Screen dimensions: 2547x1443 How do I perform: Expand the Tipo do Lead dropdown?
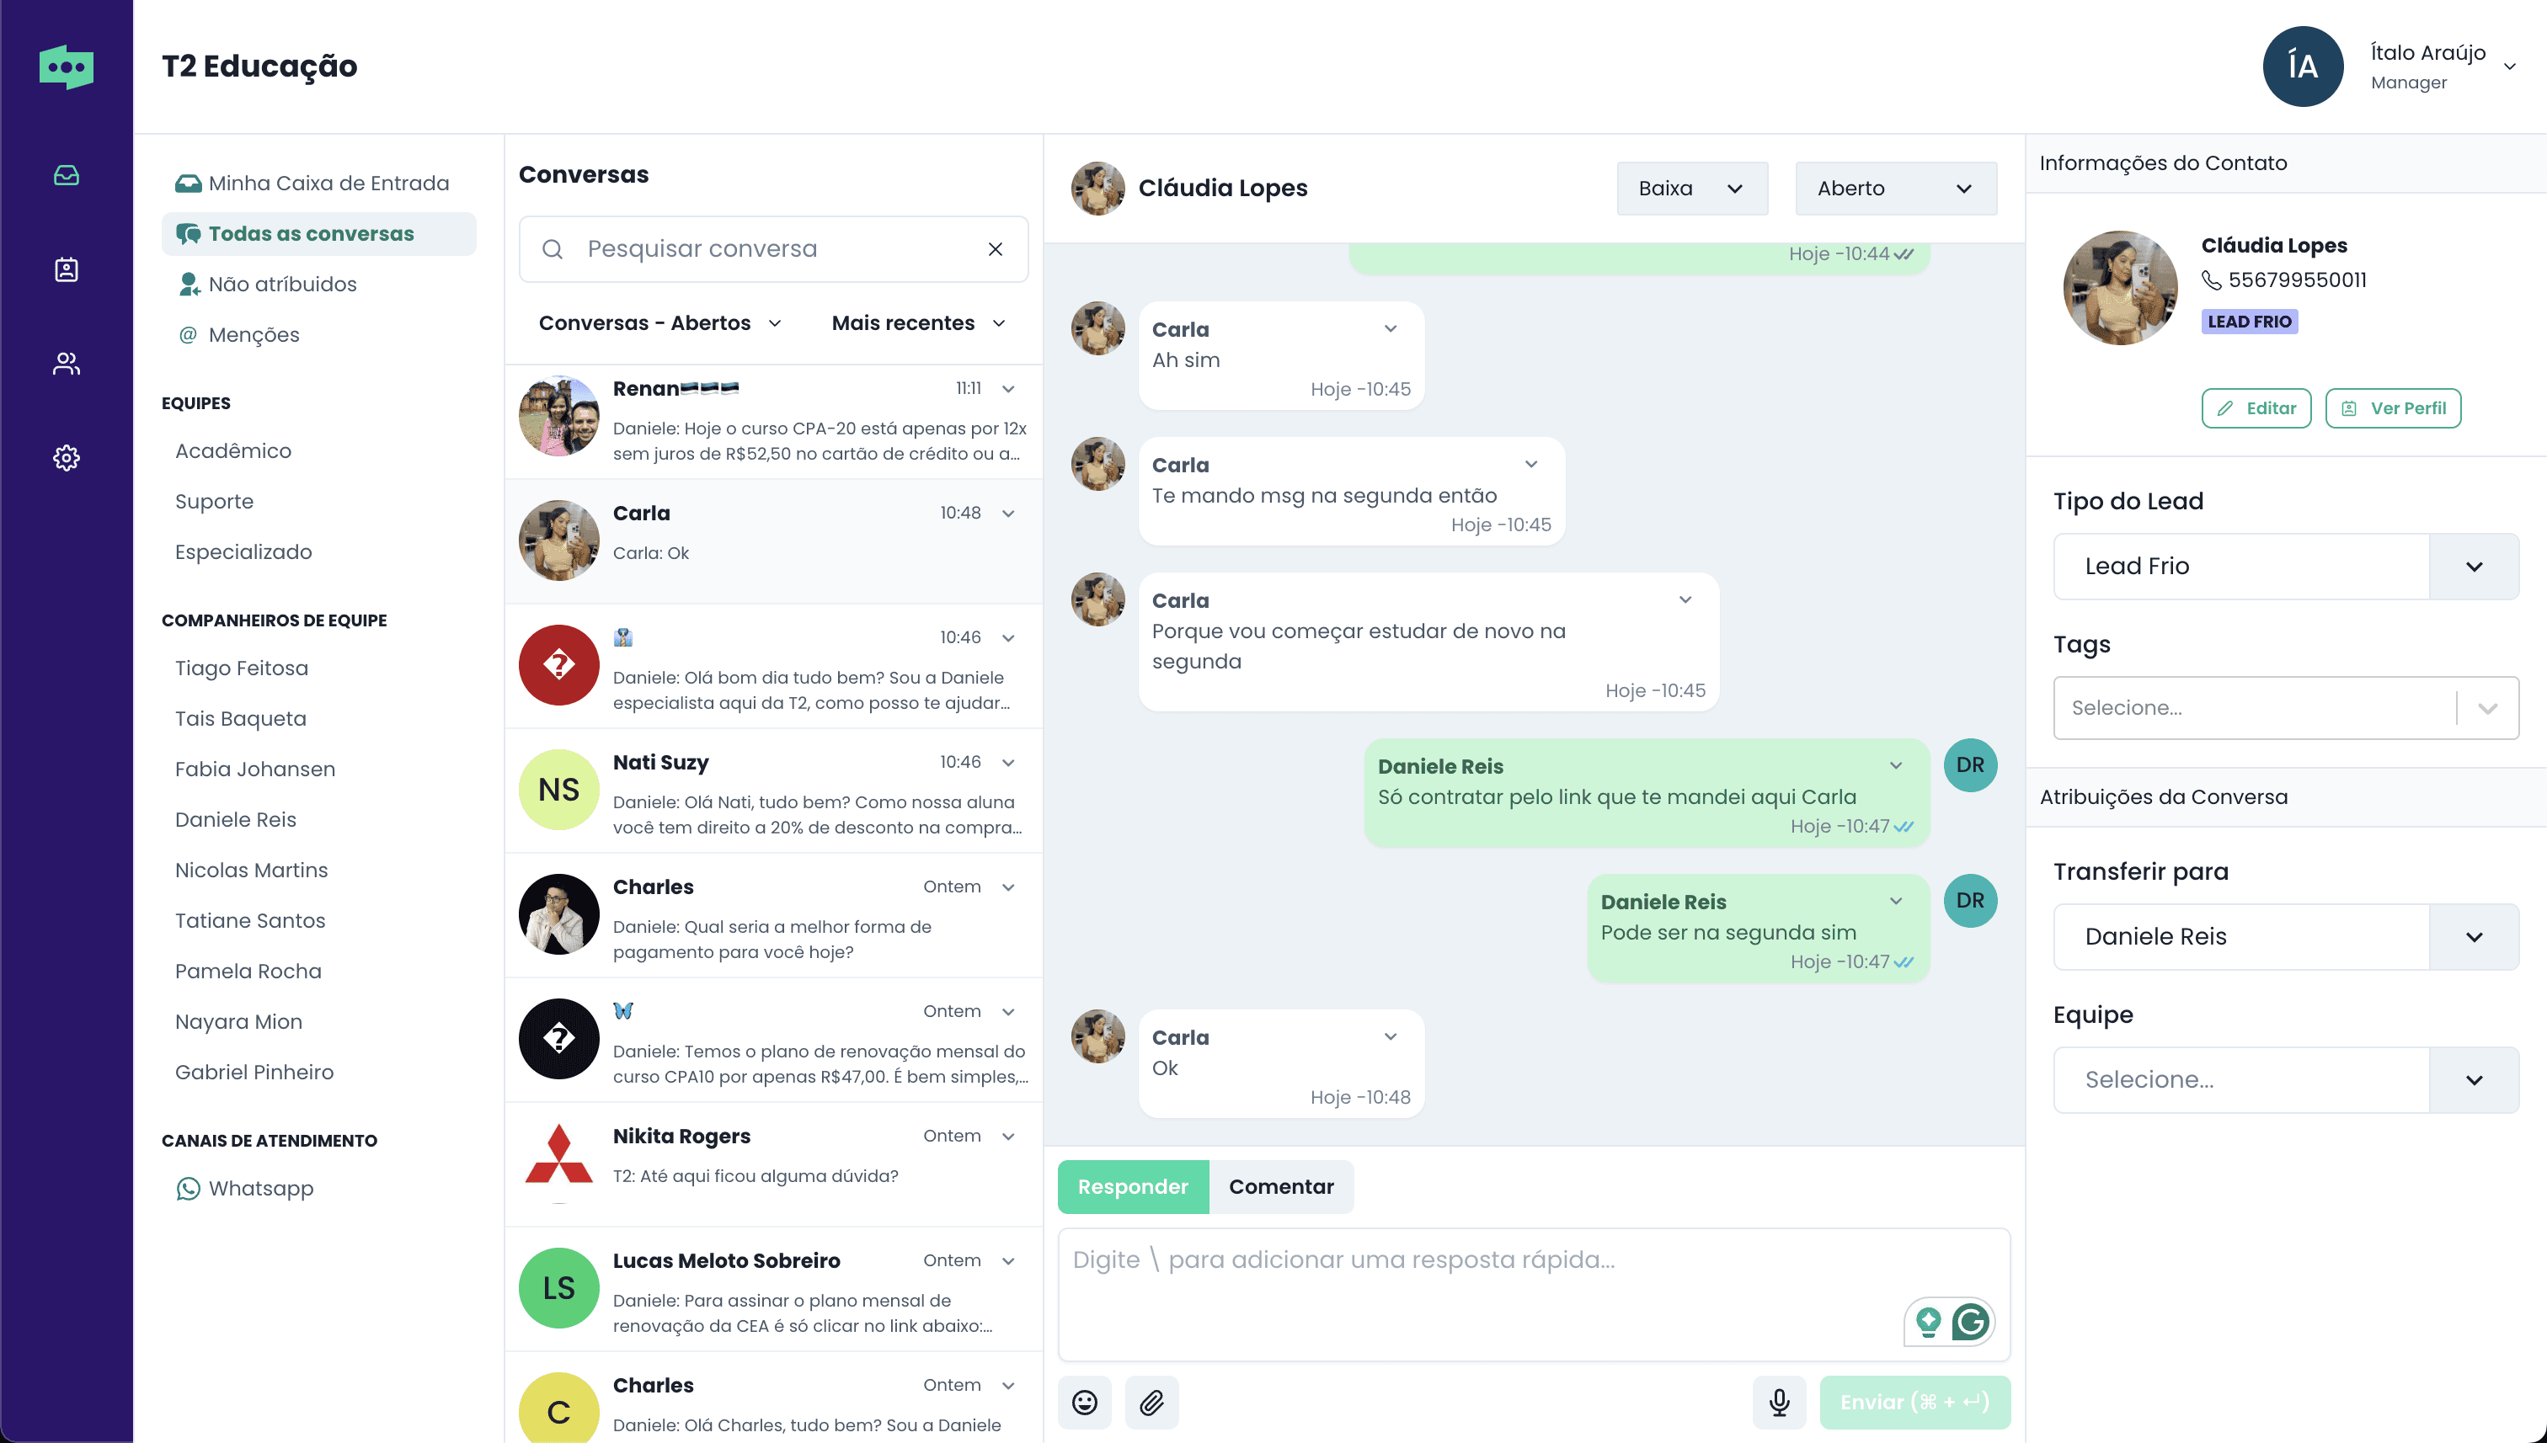2285,566
